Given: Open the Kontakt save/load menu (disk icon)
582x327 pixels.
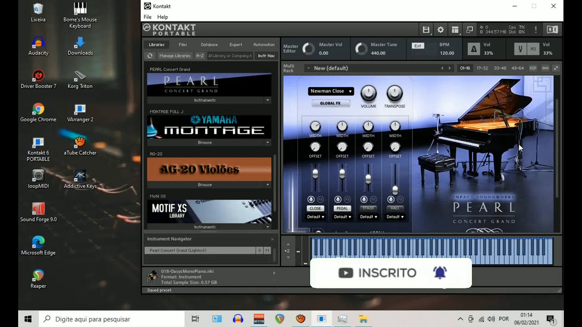Looking at the screenshot, I should click(x=426, y=30).
